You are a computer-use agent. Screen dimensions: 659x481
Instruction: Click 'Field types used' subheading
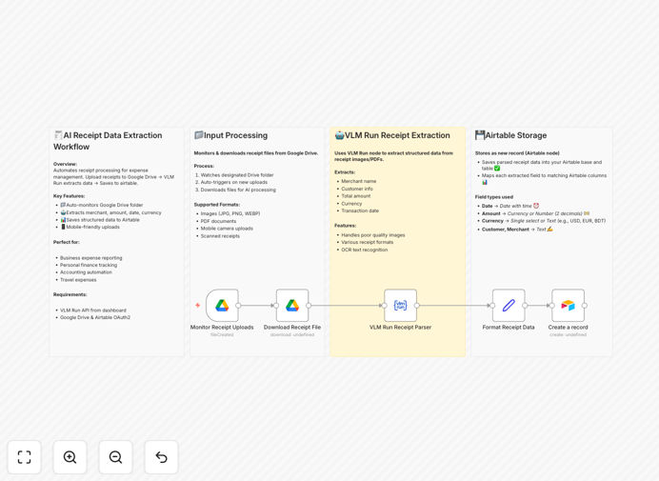[x=494, y=197]
